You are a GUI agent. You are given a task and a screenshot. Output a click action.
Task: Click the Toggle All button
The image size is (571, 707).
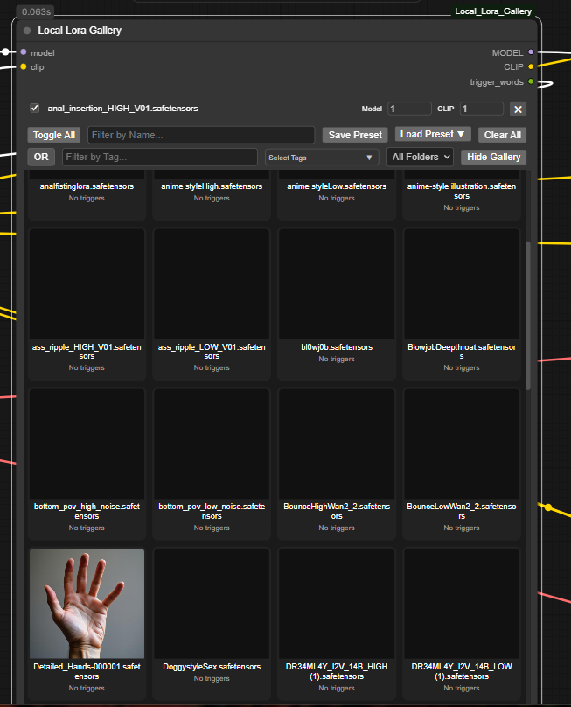click(x=54, y=135)
